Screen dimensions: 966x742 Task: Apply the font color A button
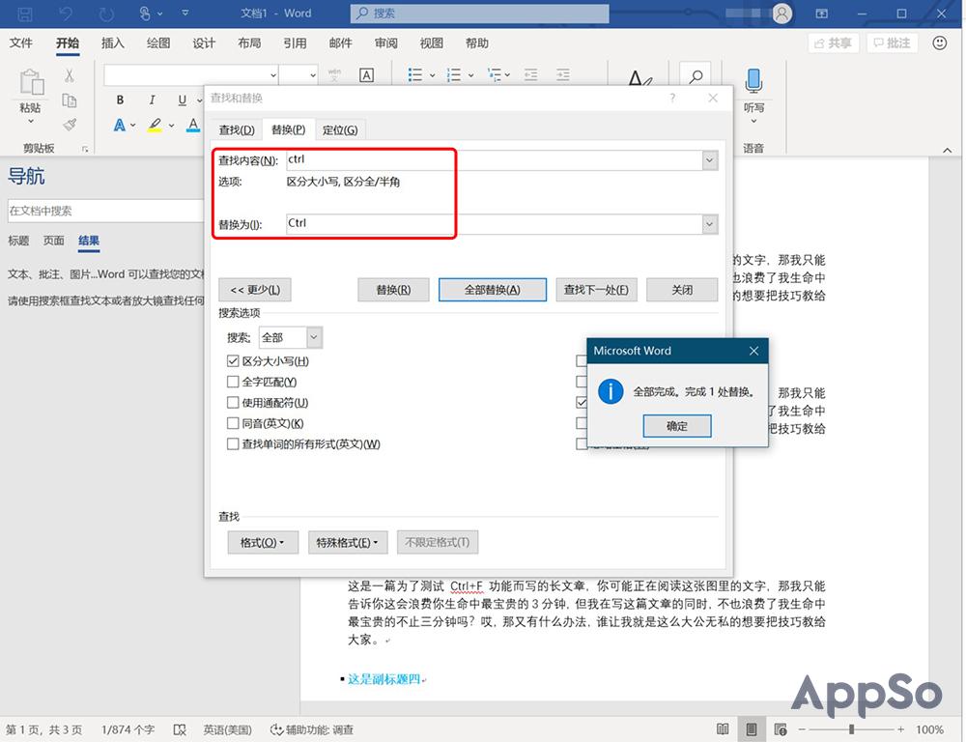point(193,125)
